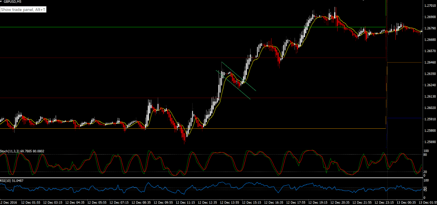The width and height of the screenshot is (437, 205).
Task: Select the green horizontal line near 1.26790
Action: (193, 27)
